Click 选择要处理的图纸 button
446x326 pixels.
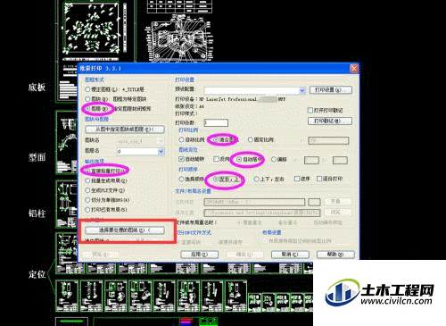click(x=125, y=230)
